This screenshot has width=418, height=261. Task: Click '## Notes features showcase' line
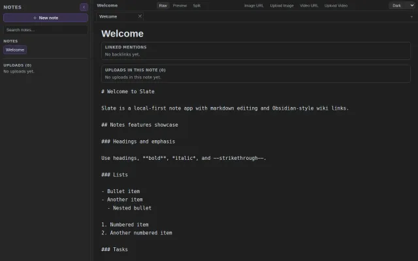tap(140, 125)
